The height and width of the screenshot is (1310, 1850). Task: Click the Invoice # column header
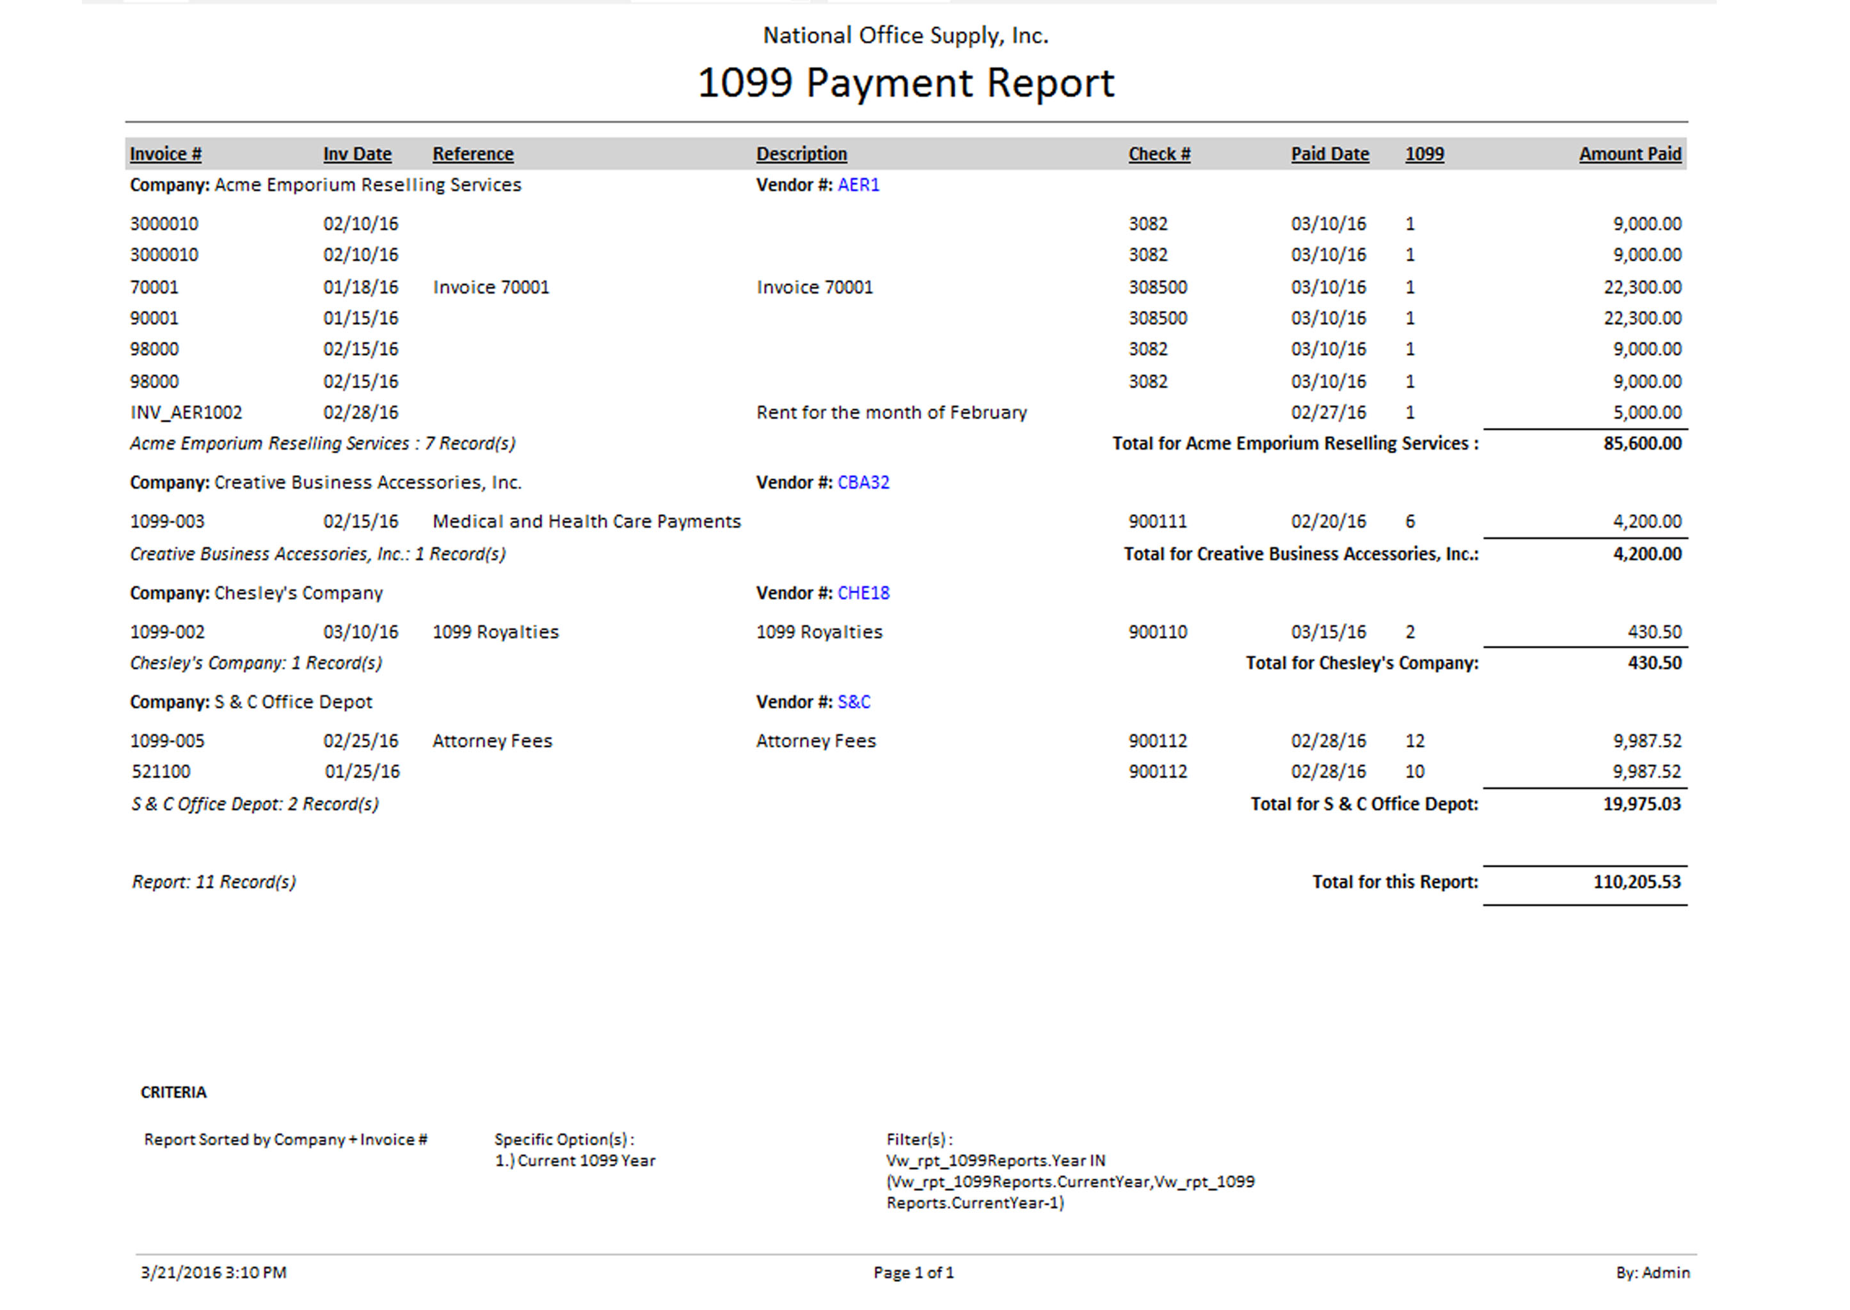pyautogui.click(x=165, y=154)
